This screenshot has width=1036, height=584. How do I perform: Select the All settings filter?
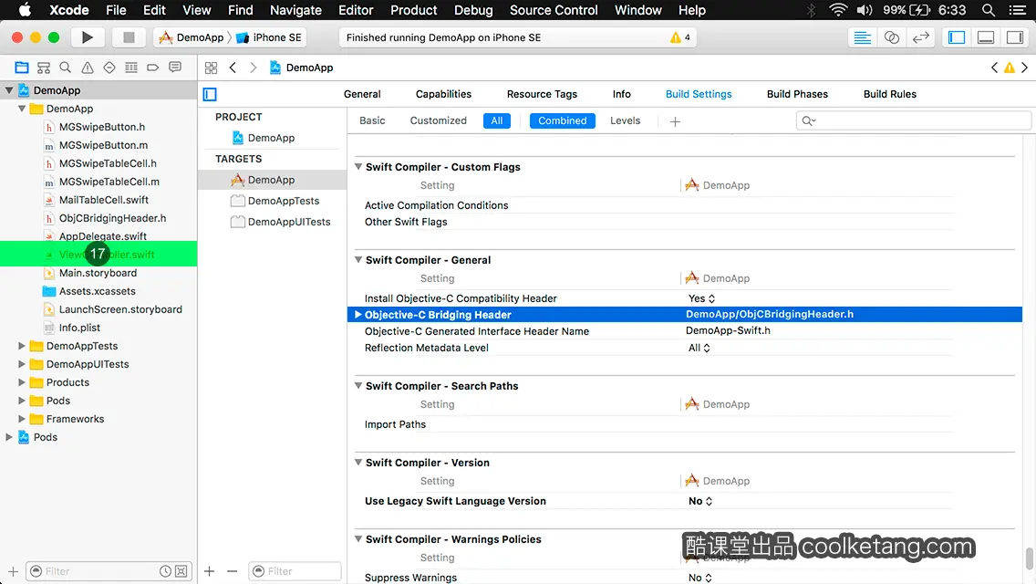point(497,120)
